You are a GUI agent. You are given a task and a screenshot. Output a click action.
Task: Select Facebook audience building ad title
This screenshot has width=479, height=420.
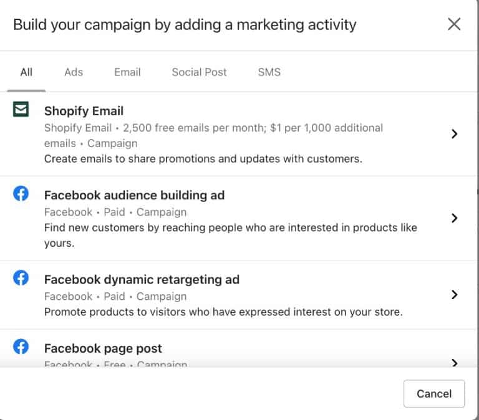pyautogui.click(x=134, y=195)
